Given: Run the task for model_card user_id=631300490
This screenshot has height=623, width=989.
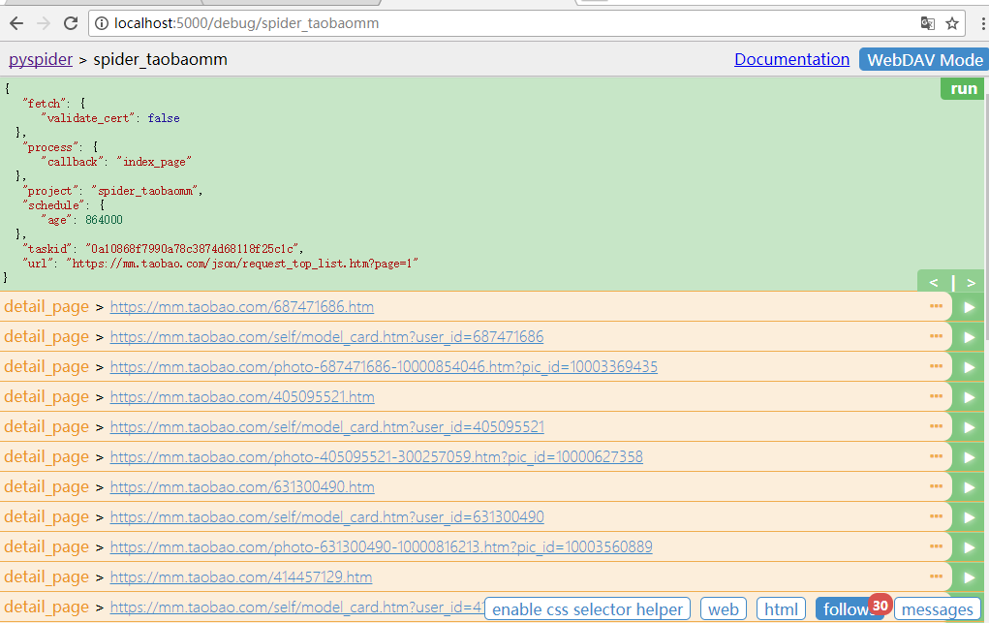Looking at the screenshot, I should coord(969,517).
